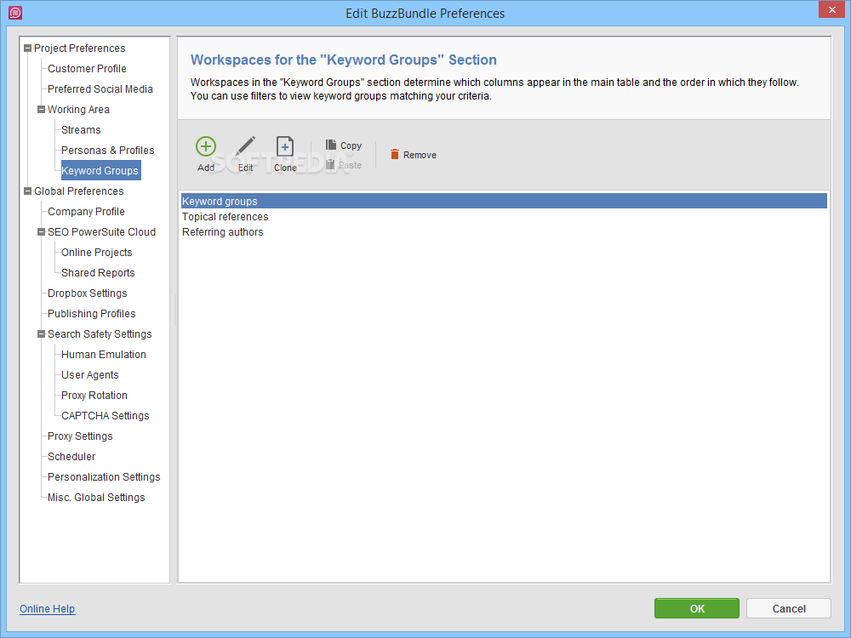851x638 pixels.
Task: Click the BuzzBundle app icon in title bar
Action: coord(15,13)
